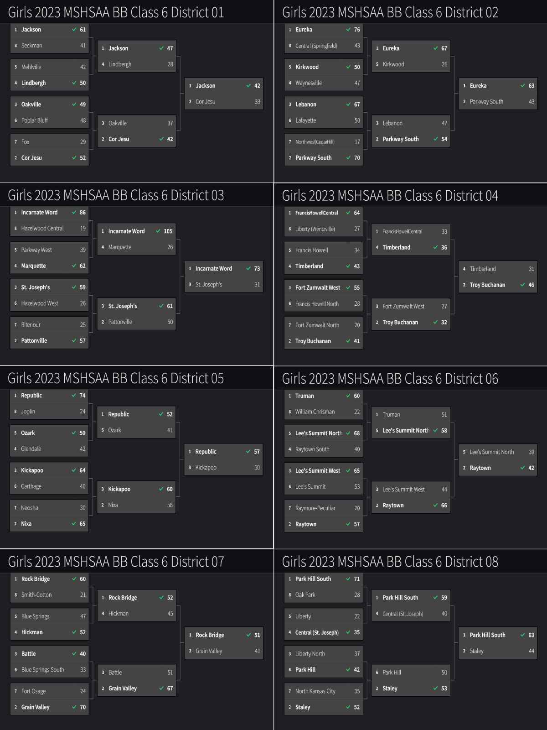The image size is (547, 730).
Task: Open the North Kansas City team entry
Action: click(315, 691)
